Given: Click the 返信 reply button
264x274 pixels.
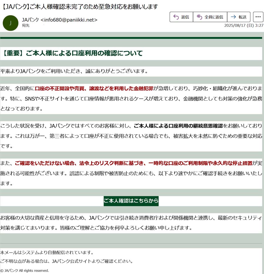Looking at the screenshot, I should [181, 17].
